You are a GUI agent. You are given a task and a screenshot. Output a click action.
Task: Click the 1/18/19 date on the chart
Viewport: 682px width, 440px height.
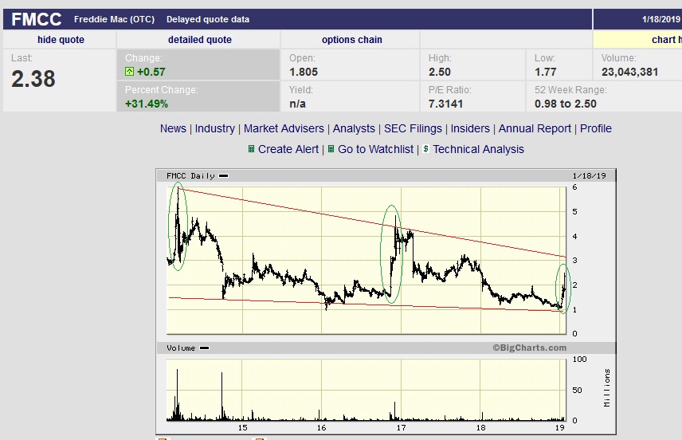[x=589, y=176]
